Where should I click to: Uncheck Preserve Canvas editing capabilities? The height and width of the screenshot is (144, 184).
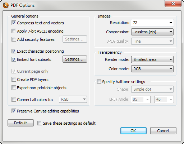pos(14,111)
